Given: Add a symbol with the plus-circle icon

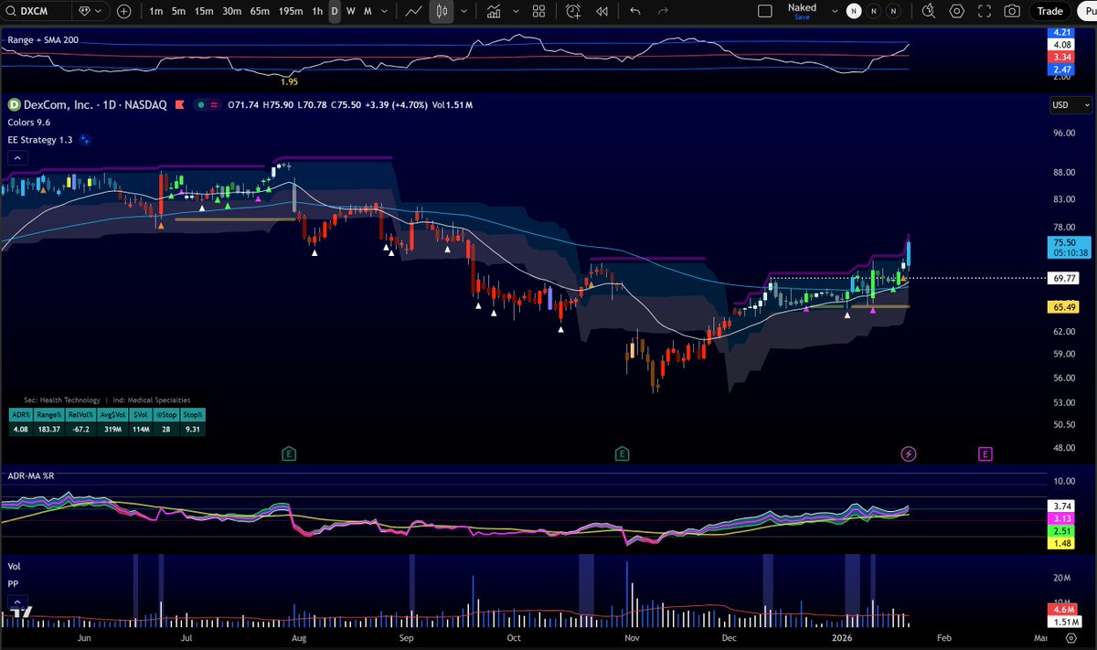Looking at the screenshot, I should coord(123,11).
